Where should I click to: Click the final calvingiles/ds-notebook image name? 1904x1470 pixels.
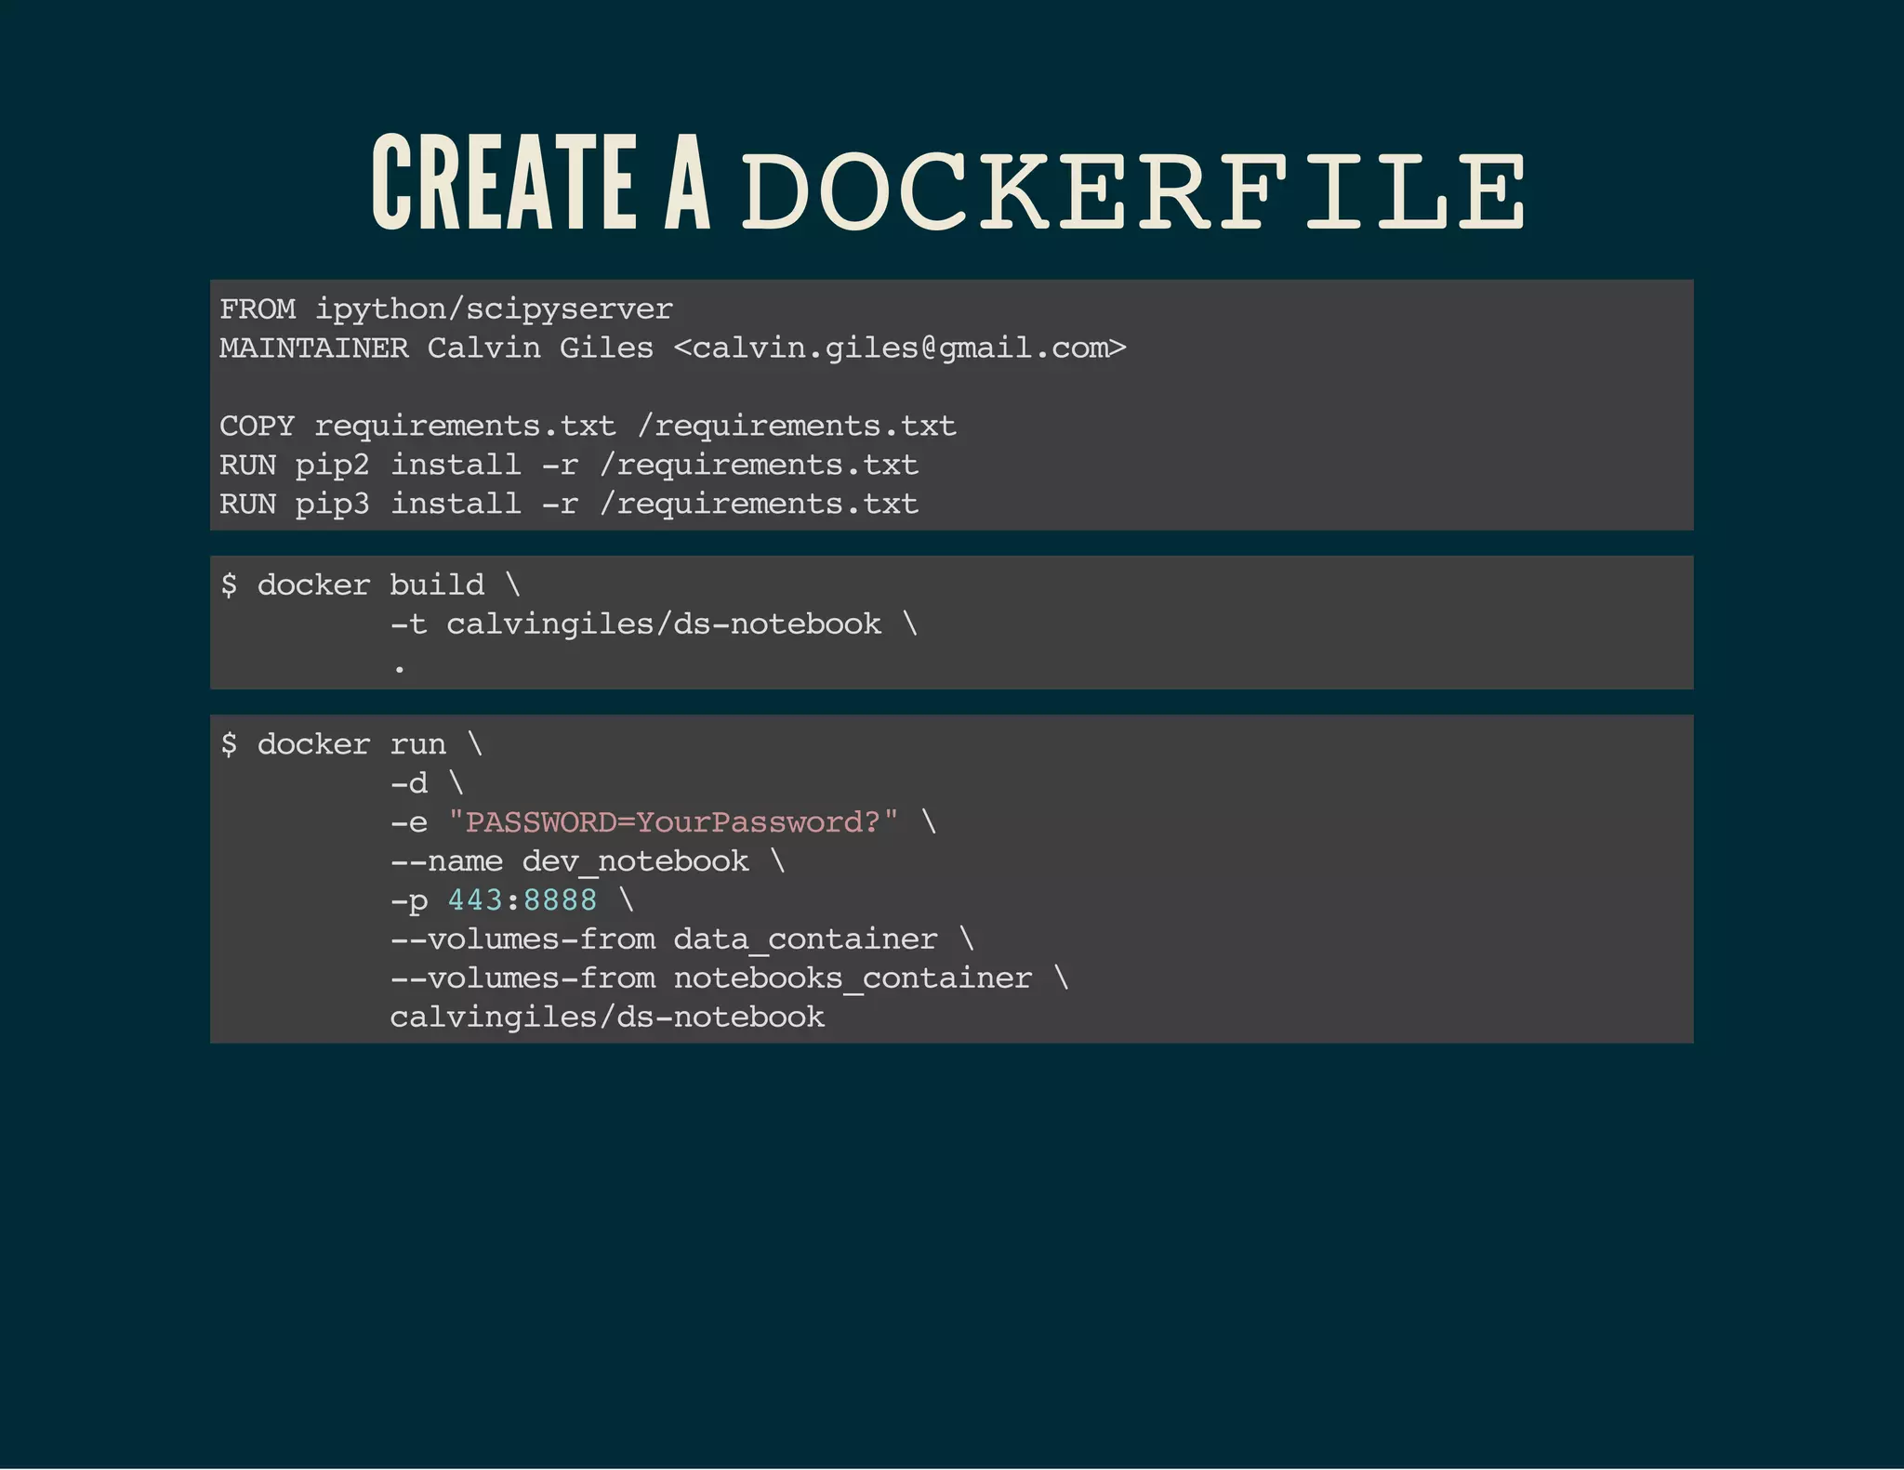(606, 1017)
